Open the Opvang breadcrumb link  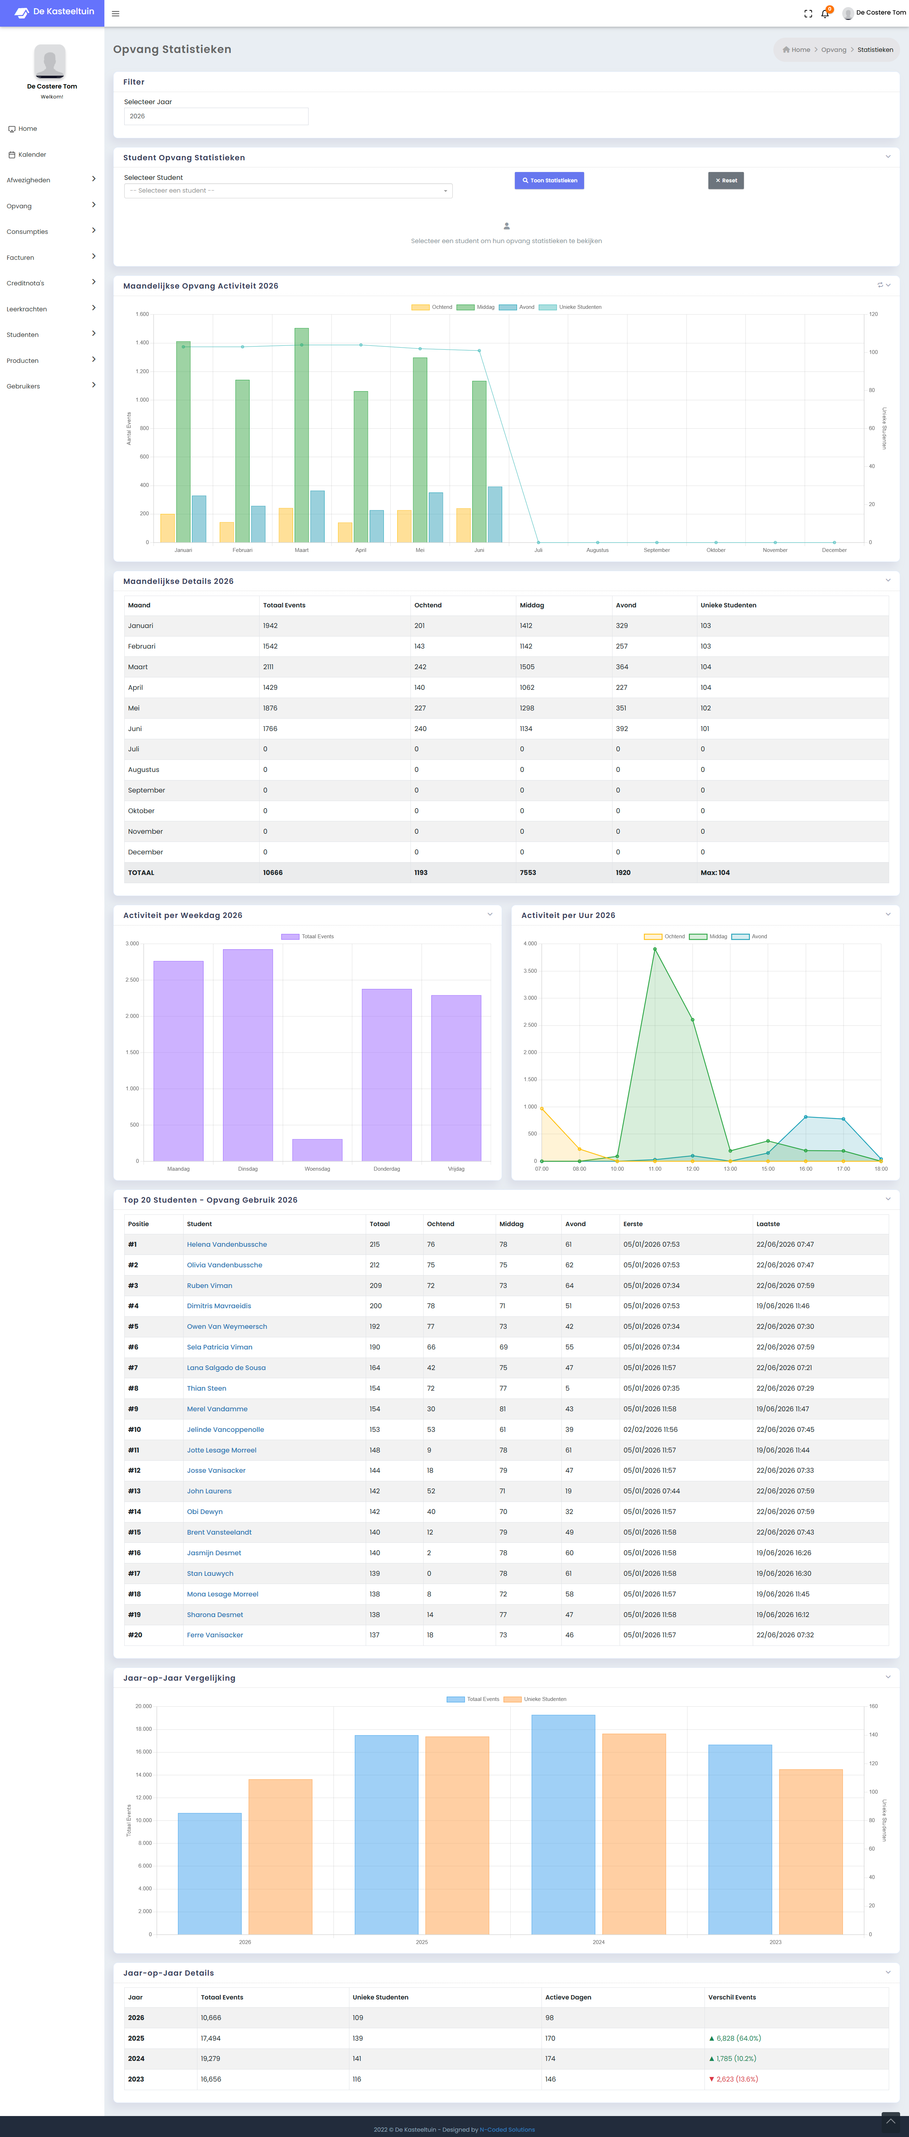834,50
